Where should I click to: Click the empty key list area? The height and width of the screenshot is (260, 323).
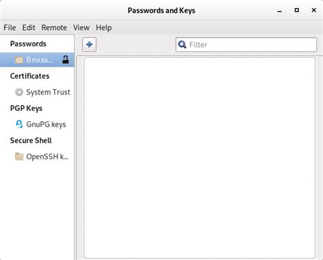(200, 158)
